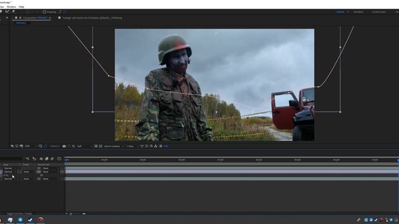Open last layer's parent None dropdown

[x=50, y=179]
